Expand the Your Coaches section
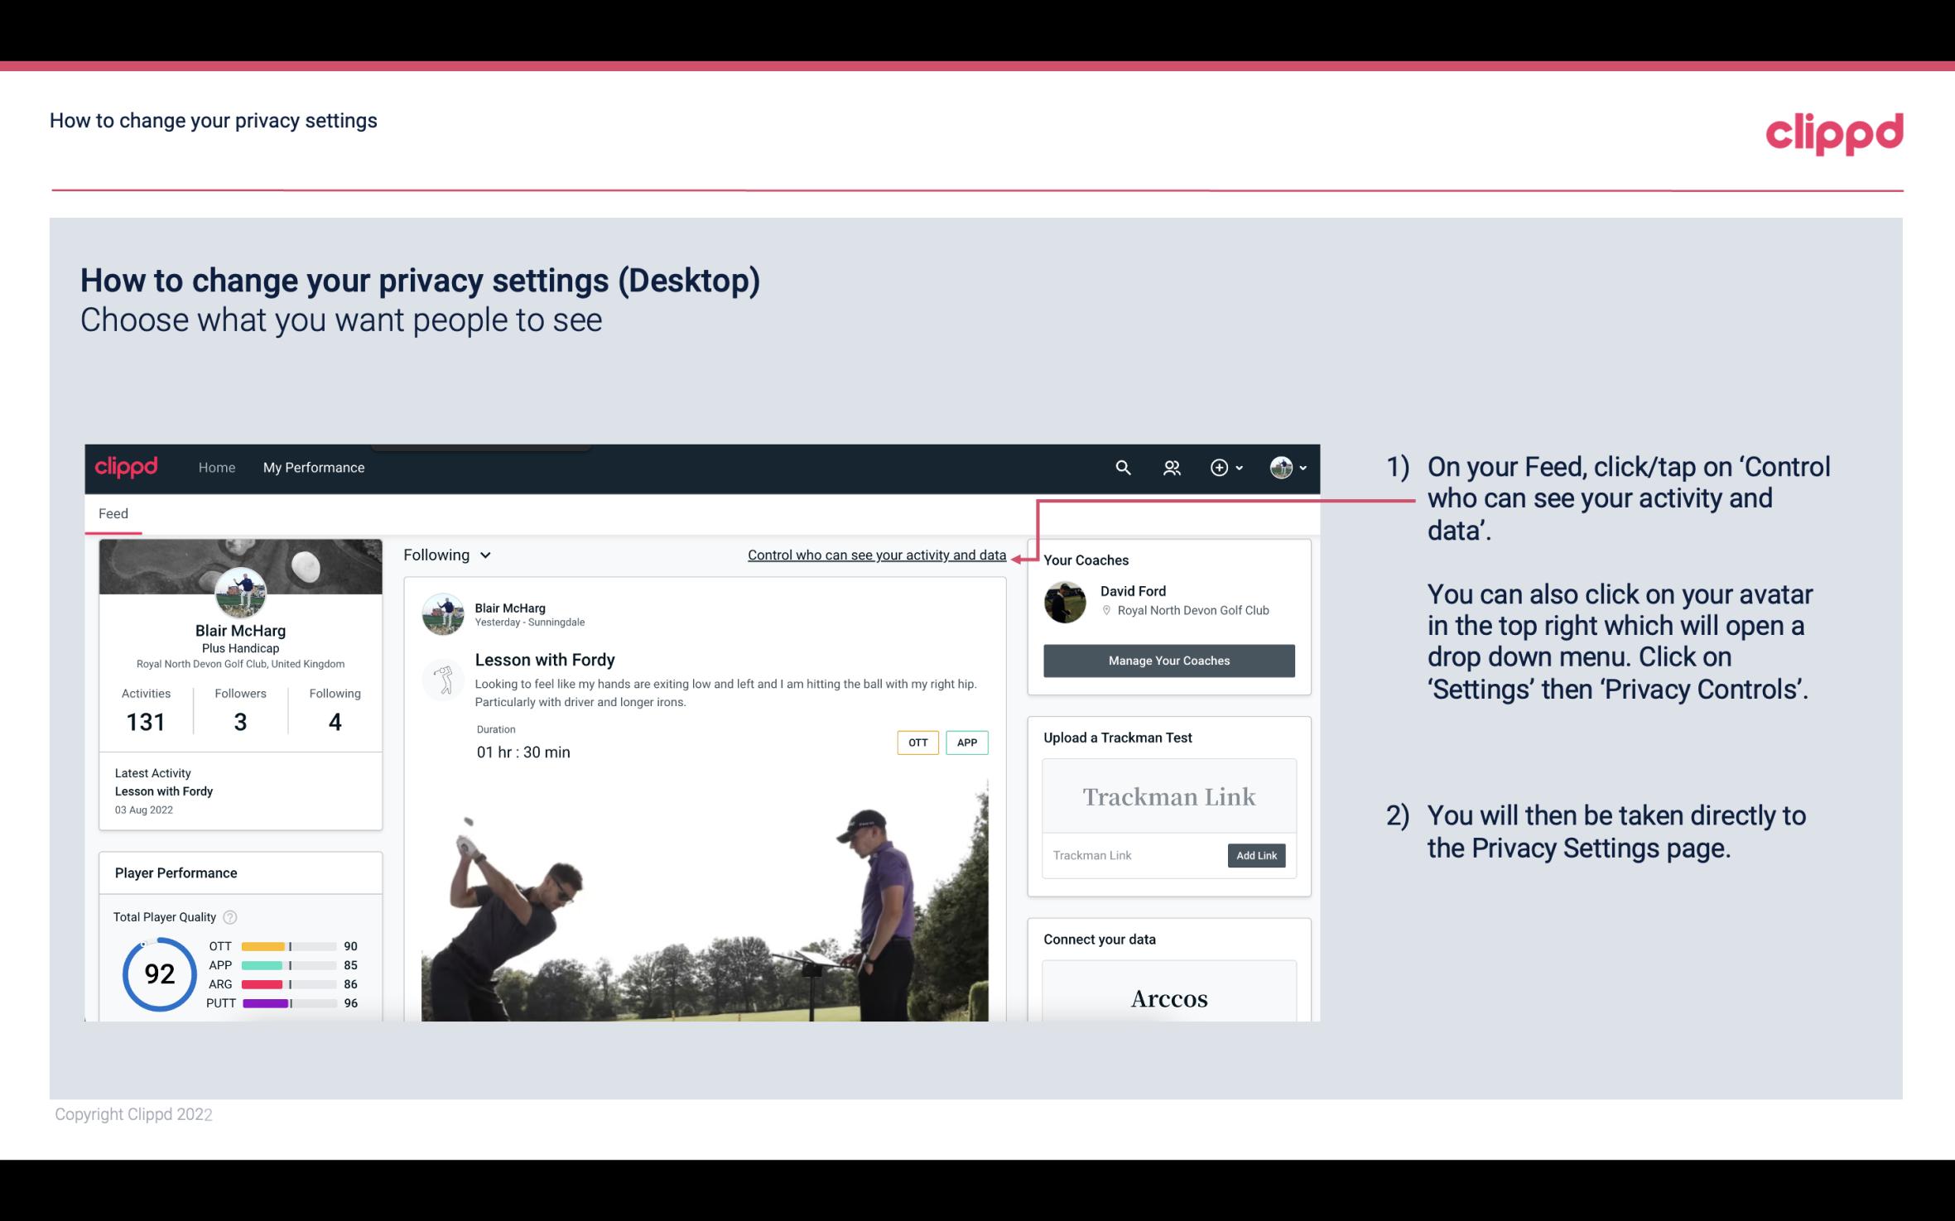This screenshot has width=1955, height=1221. click(1087, 559)
